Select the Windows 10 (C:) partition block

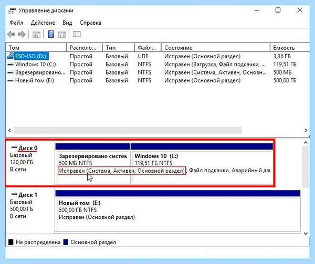(x=202, y=163)
